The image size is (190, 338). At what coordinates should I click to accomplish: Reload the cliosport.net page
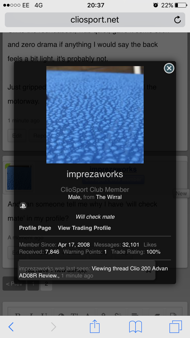pos(178,20)
